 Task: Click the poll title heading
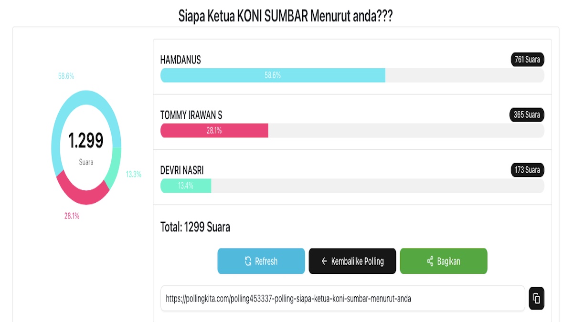[x=286, y=16]
